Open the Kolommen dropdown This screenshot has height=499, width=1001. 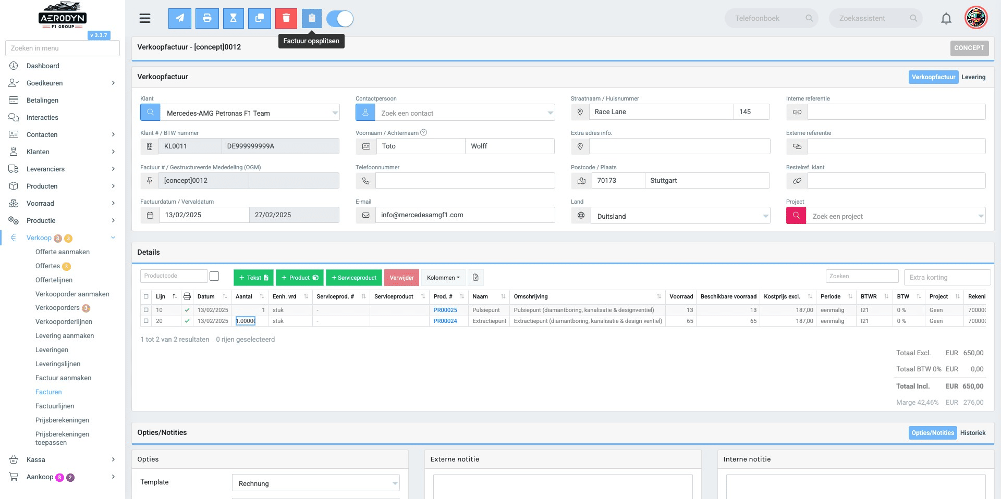(443, 278)
